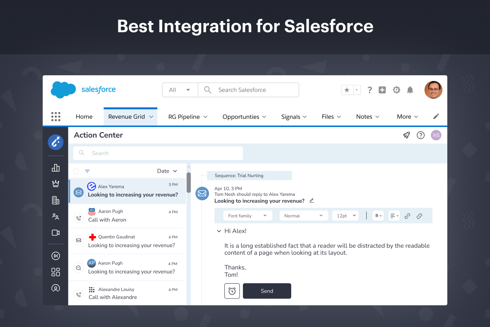
Task: Click the building accounts icon in sidebar
Action: click(x=55, y=200)
